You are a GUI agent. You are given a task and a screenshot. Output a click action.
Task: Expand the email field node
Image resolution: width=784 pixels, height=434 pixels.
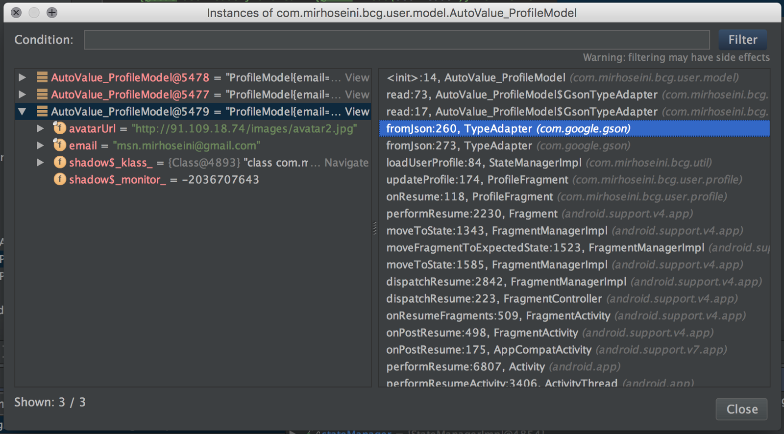[40, 145]
